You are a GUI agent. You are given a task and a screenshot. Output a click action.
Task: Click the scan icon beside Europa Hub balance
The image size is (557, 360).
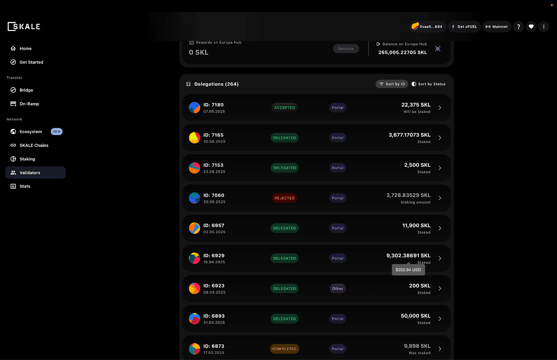438,49
